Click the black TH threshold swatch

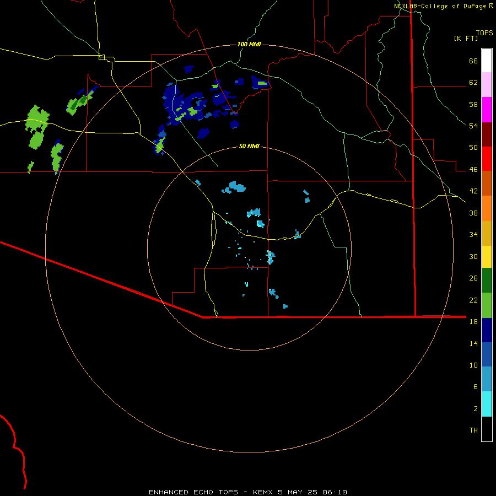click(x=487, y=429)
